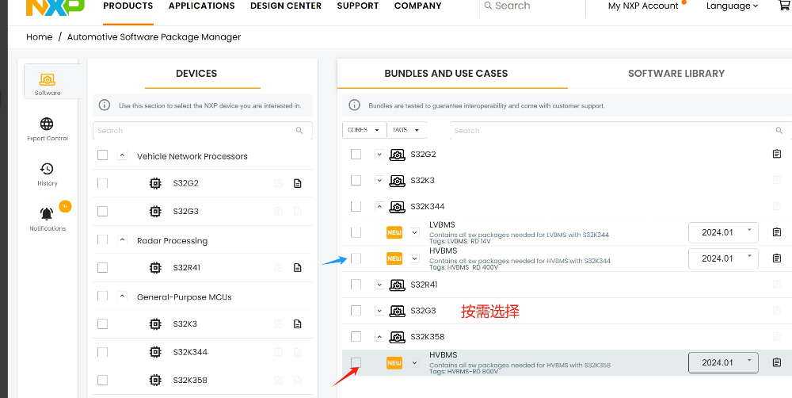Open the Software sidebar icon
Screen dimensions: 792x398
[48, 82]
